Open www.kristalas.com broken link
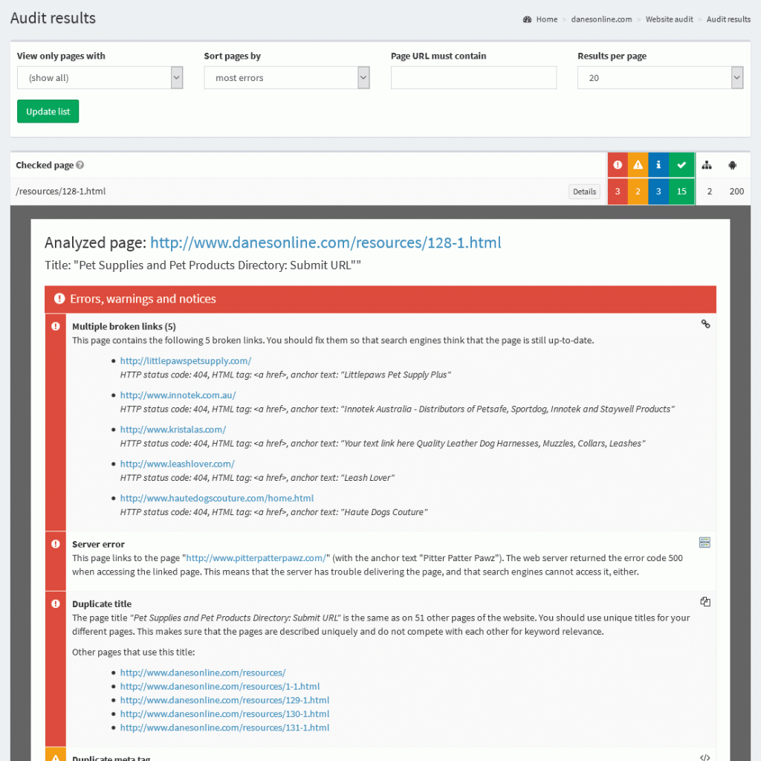The width and height of the screenshot is (761, 761). click(173, 430)
